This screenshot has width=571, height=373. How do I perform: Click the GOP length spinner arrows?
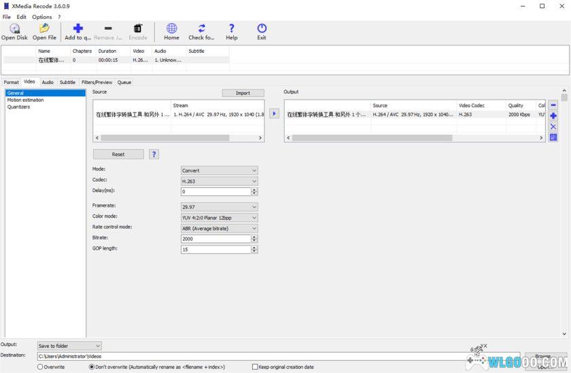click(254, 250)
